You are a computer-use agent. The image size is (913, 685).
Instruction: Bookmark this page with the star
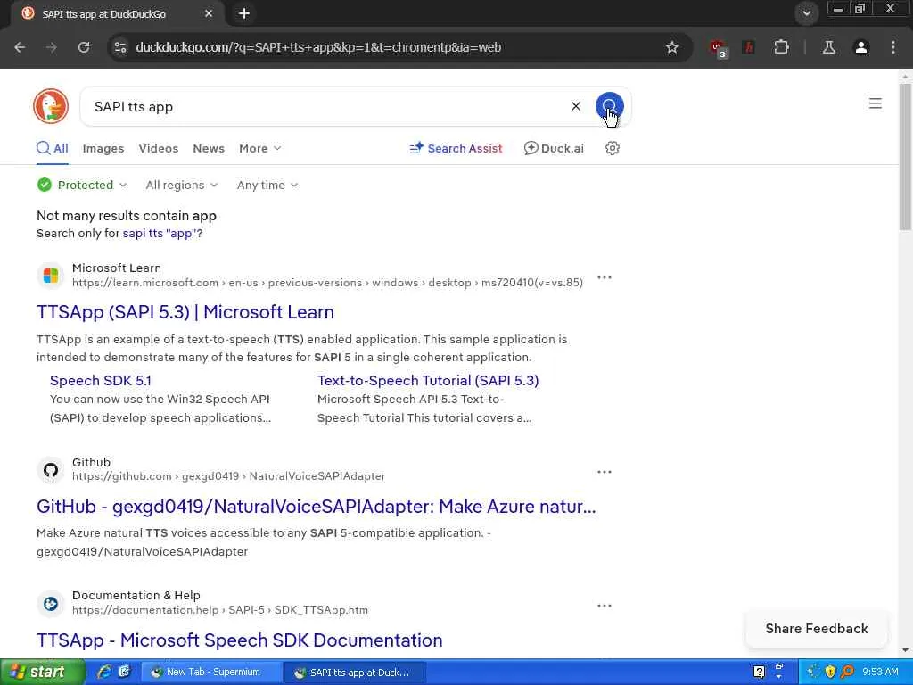point(672,47)
